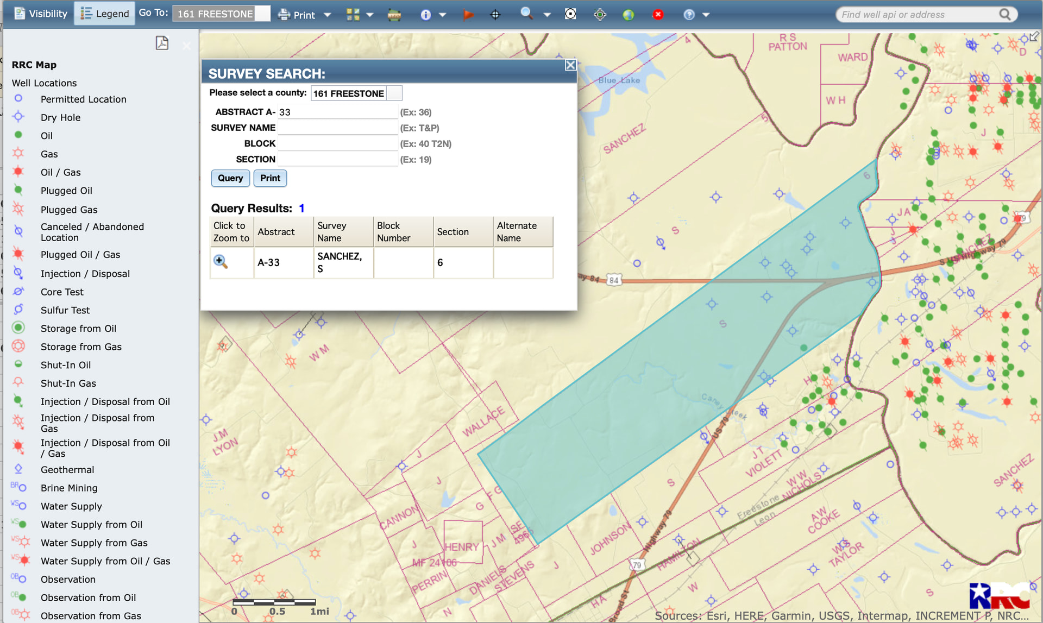Click the globe full-extent icon
This screenshot has width=1043, height=623.
pyautogui.click(x=629, y=15)
